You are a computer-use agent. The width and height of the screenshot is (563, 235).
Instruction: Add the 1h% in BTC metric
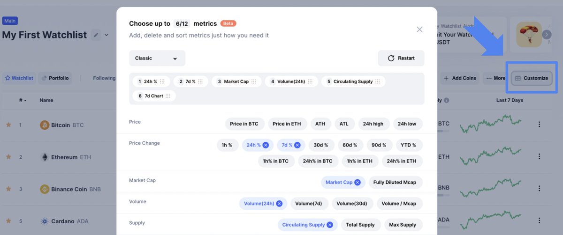coord(276,161)
